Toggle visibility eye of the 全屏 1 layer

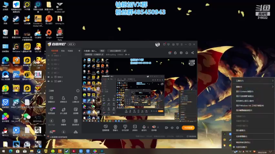click(x=48, y=81)
